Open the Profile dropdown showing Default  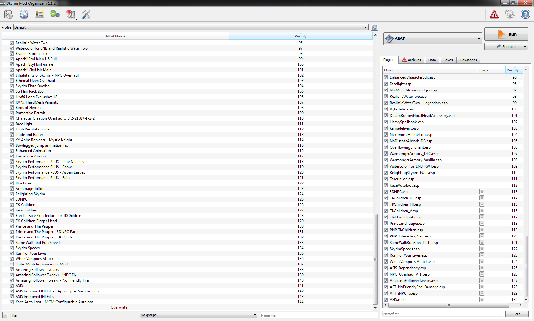[191, 27]
